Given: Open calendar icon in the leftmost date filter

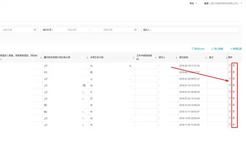Looking at the screenshot, I should pos(35,30).
